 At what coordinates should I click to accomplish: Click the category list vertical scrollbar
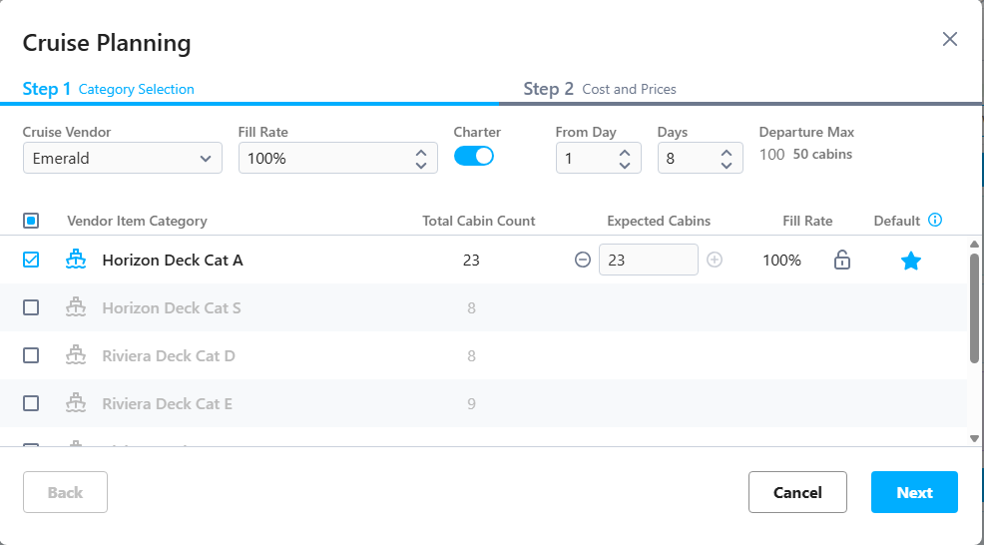tap(974, 307)
